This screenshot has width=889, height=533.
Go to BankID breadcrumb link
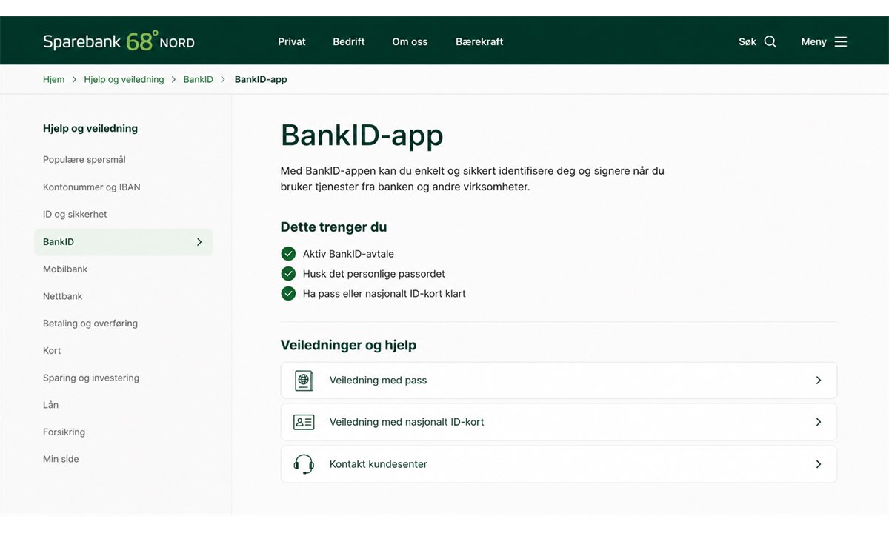199,79
